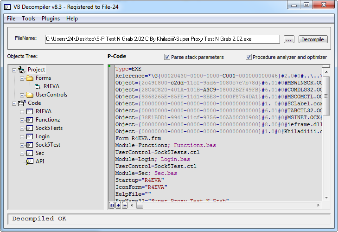This screenshot has width=338, height=232.
Task: Collapse the Project tree node
Action: 14,70
